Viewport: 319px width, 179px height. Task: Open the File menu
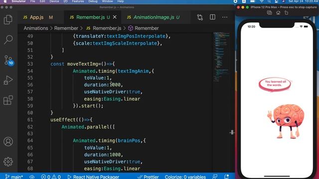point(32,1)
